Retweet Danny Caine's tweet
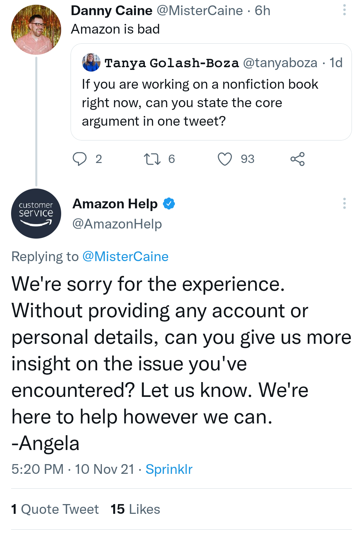Screen dimensions: 363x535 [152, 159]
